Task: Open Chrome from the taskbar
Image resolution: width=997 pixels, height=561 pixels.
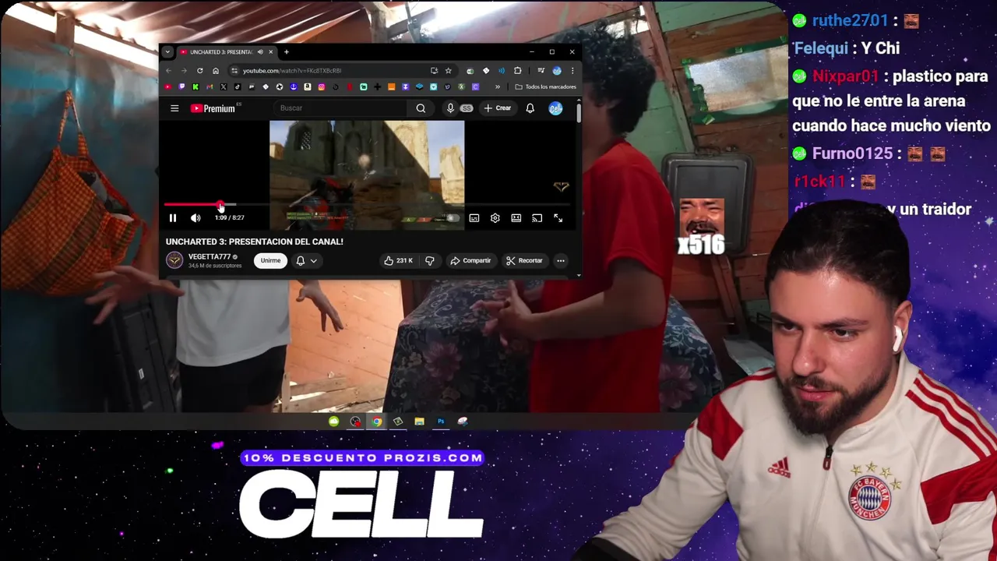Action: (377, 422)
